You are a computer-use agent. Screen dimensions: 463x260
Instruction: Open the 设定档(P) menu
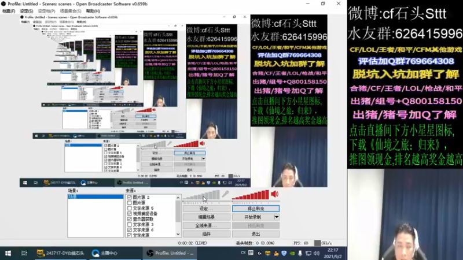[x=46, y=11]
